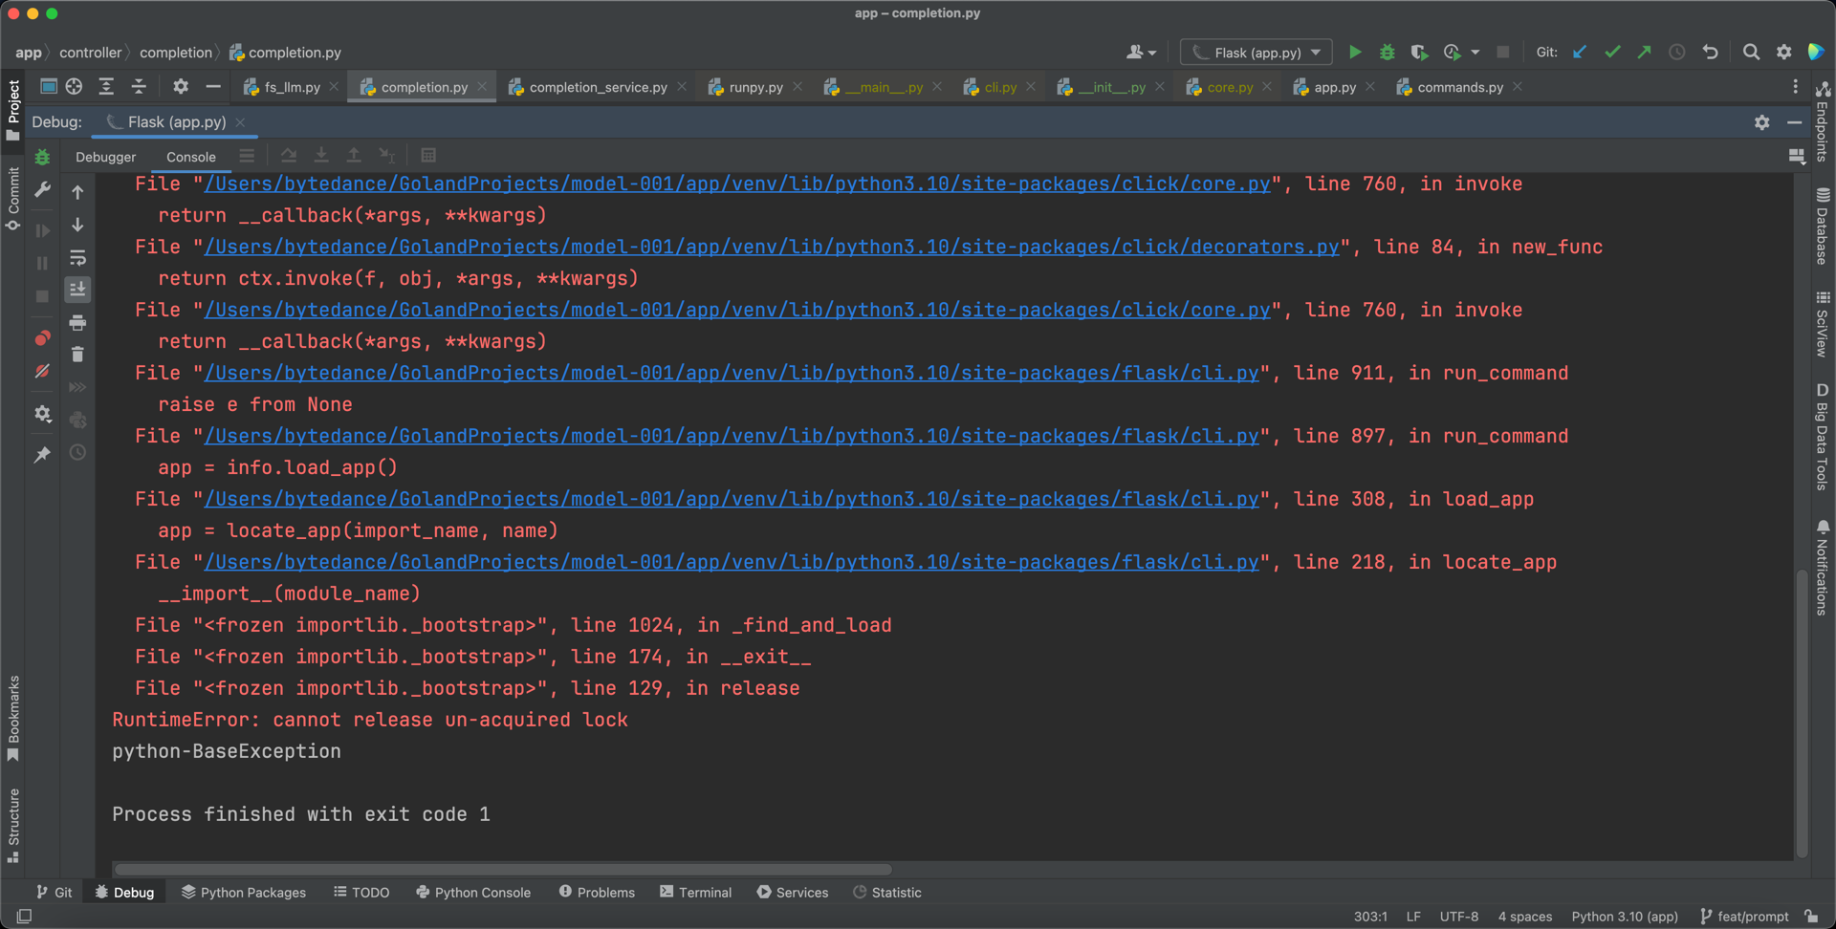The image size is (1836, 929).
Task: Toggle the Commit tool window stripe
Action: pyautogui.click(x=13, y=199)
